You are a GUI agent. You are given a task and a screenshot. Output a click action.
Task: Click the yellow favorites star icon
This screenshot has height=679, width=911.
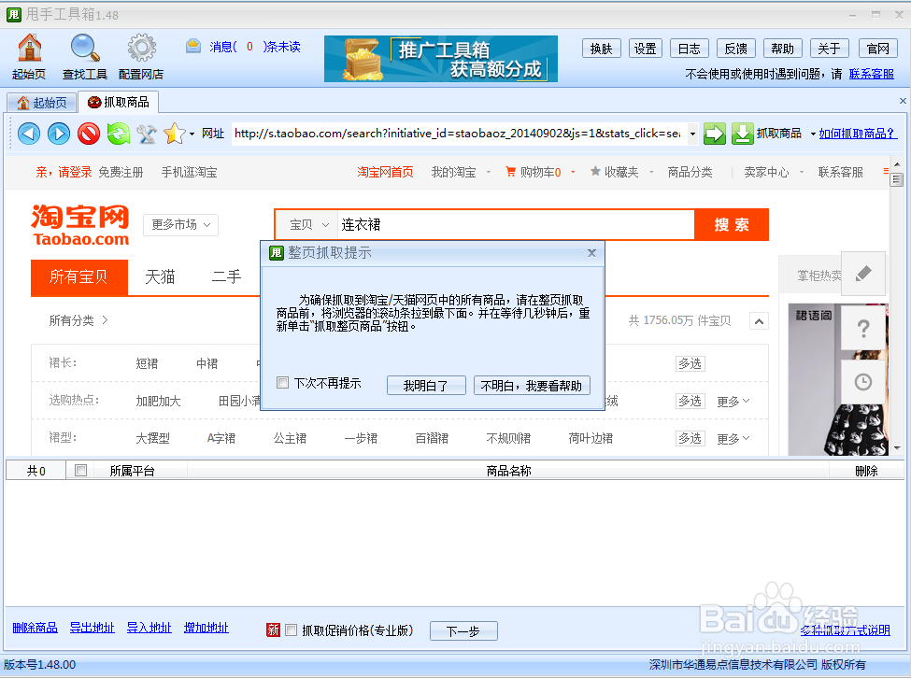click(x=174, y=134)
